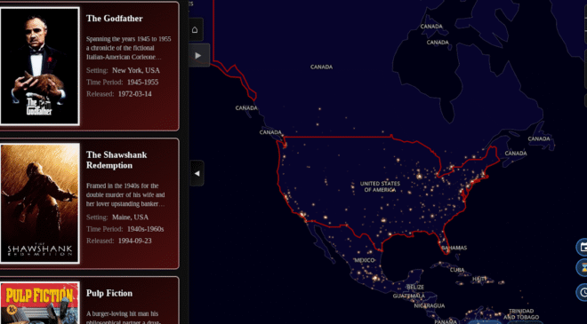Open the clock icon on the right edge
This screenshot has width=587, height=324.
coord(583,292)
